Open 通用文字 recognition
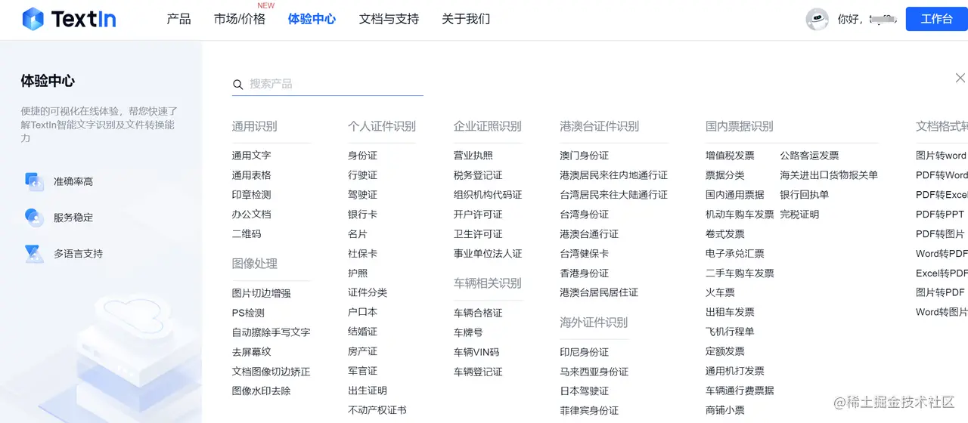 tap(251, 156)
